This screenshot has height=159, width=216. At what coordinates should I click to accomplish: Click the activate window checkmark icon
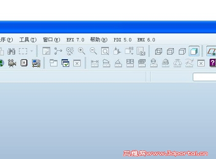coord(65,63)
